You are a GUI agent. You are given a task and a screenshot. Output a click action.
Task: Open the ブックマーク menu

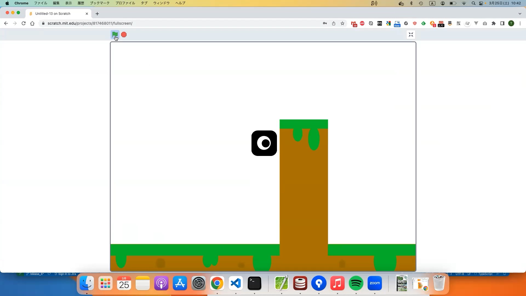point(100,3)
